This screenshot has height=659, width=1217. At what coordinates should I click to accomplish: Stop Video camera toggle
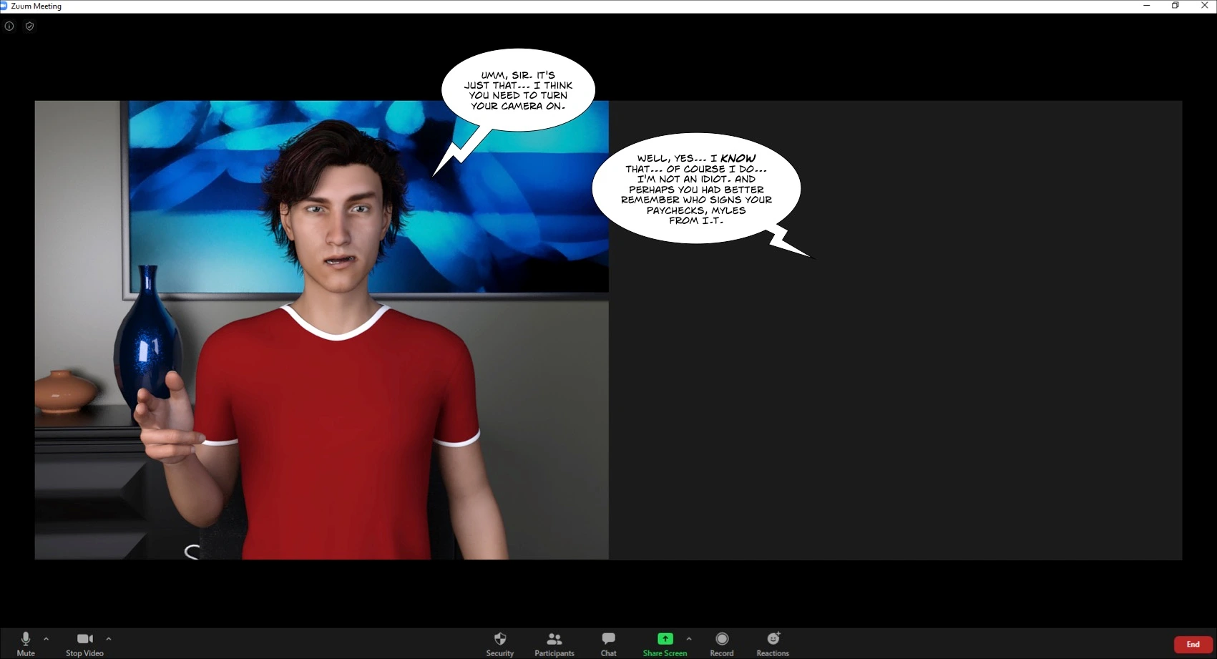pyautogui.click(x=84, y=643)
